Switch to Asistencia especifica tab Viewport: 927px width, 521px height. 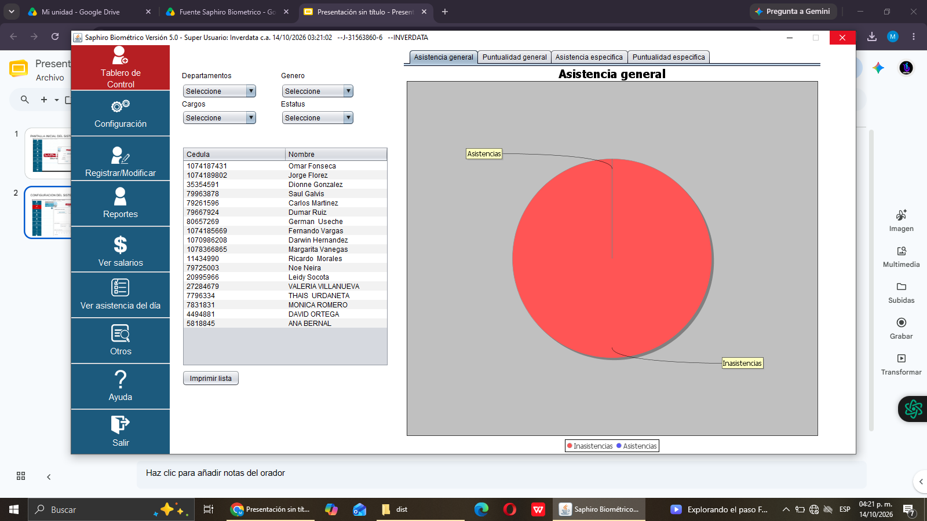[589, 57]
